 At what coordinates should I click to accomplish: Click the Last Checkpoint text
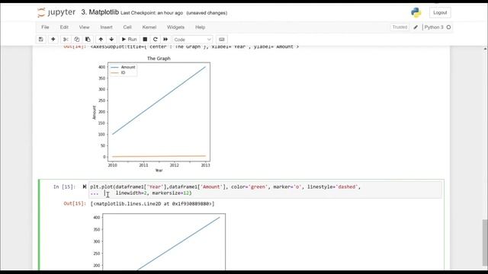click(x=152, y=13)
